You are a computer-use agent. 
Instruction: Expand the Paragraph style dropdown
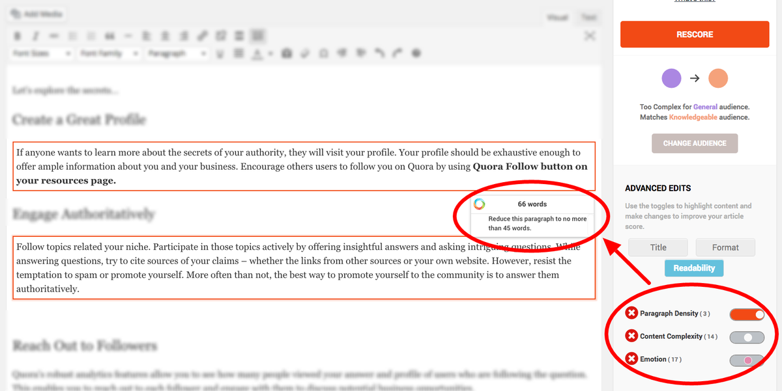pos(176,53)
